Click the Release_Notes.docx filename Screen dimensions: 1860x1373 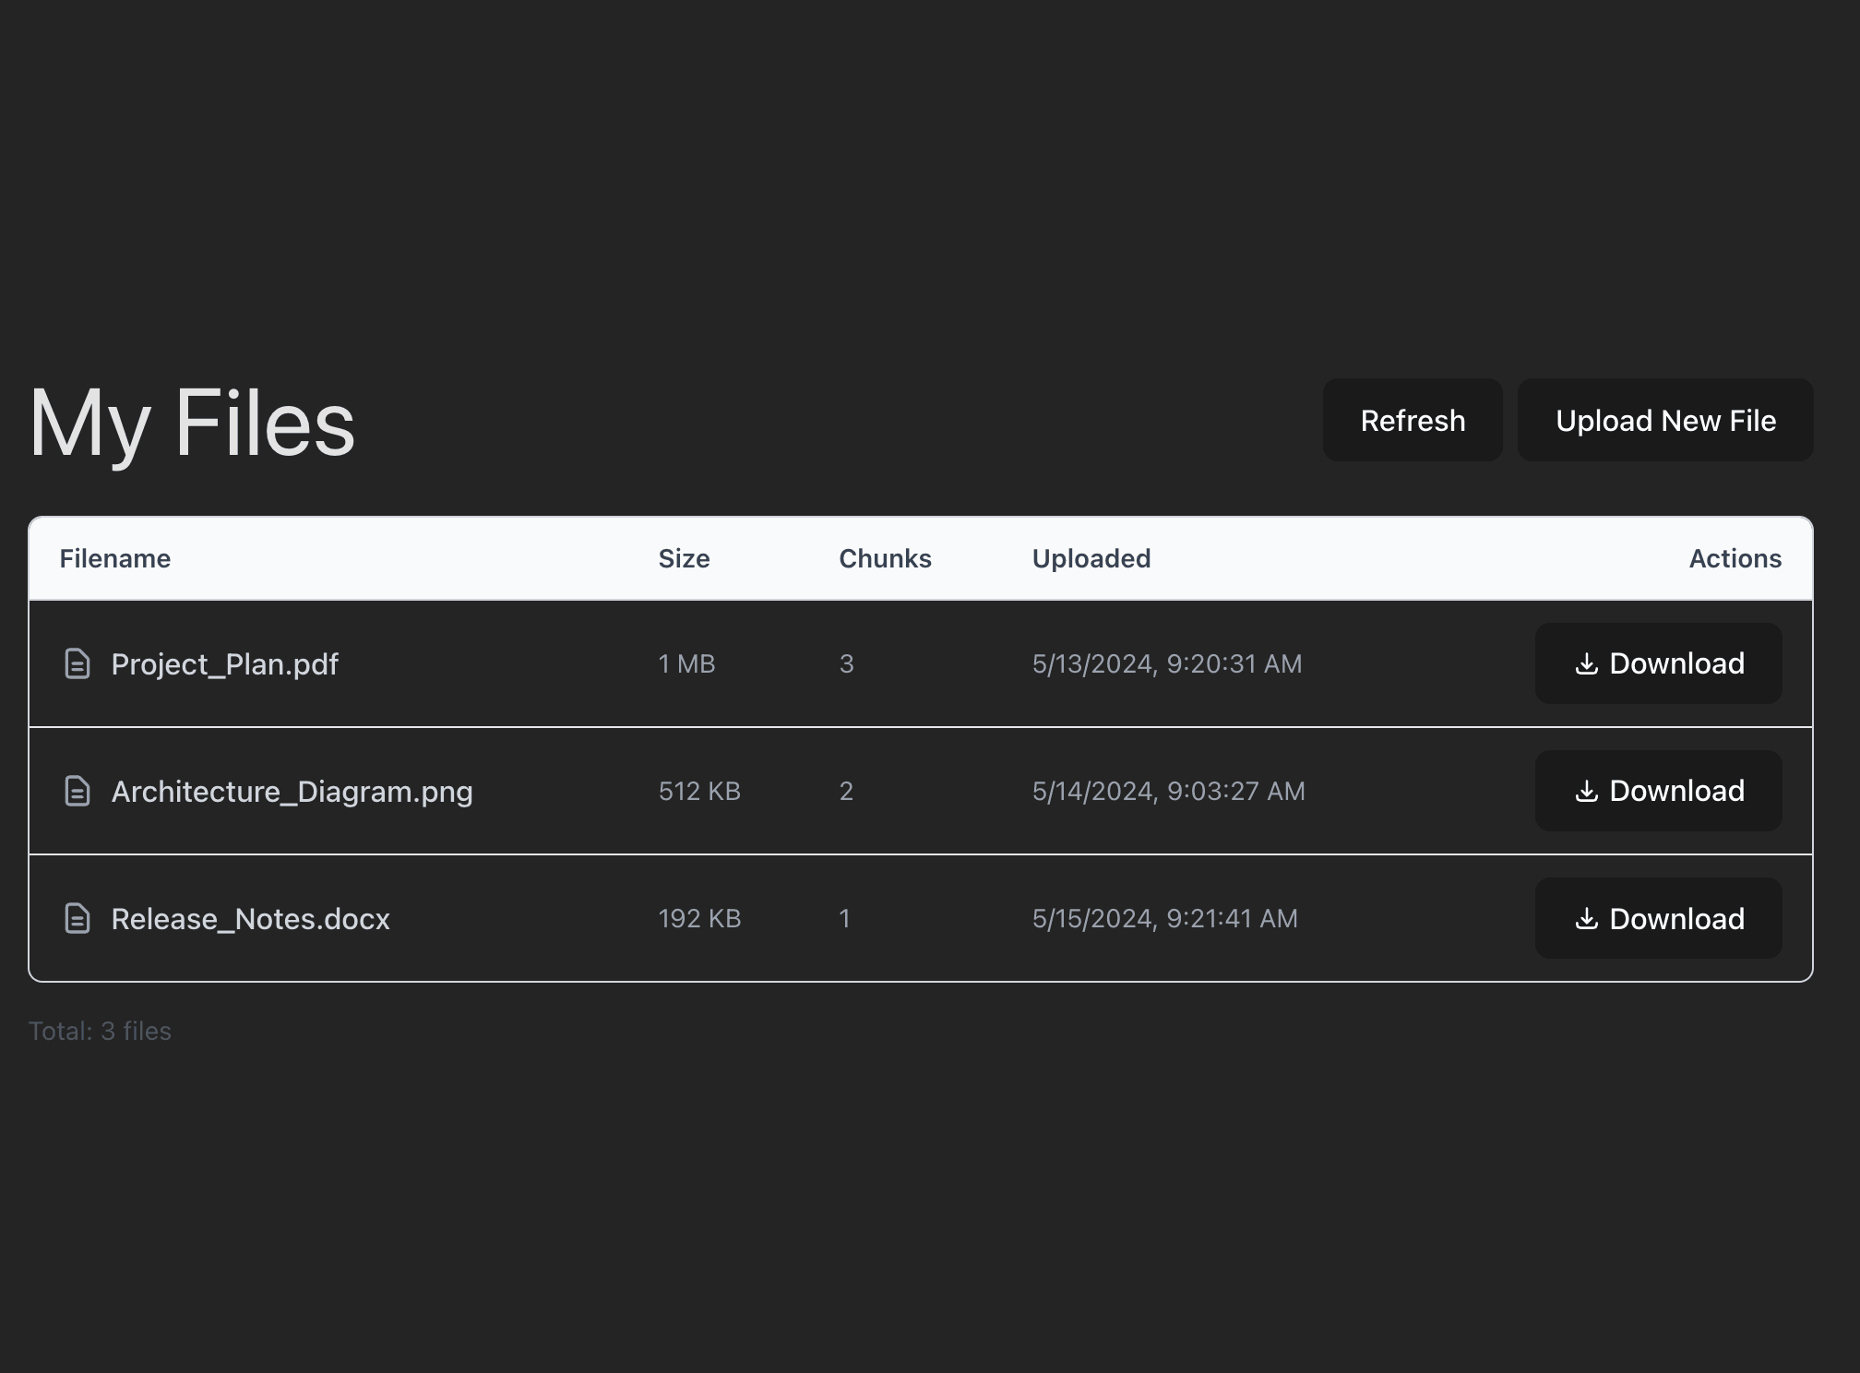(x=250, y=919)
